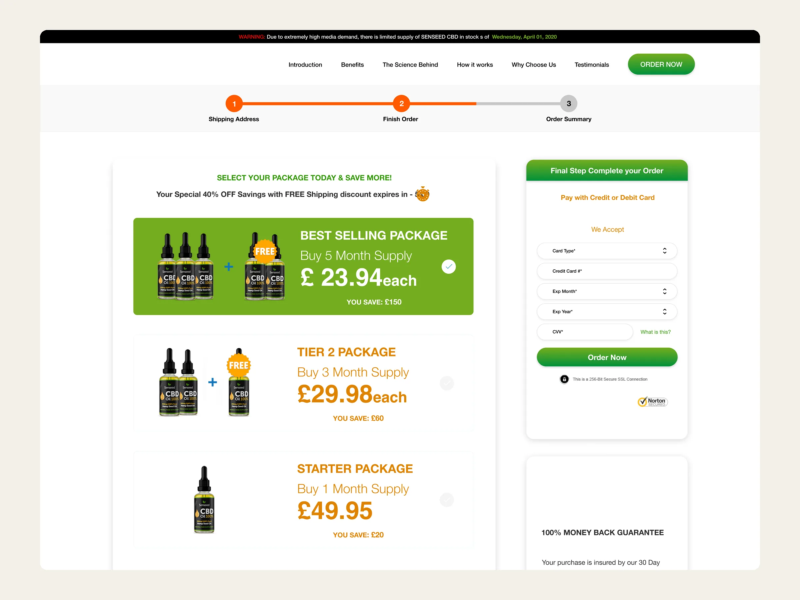Click 'YOU SAVE: £60' text
800x600 pixels.
[x=358, y=418]
